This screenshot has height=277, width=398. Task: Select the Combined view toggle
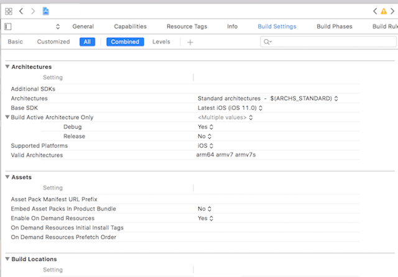tap(125, 42)
